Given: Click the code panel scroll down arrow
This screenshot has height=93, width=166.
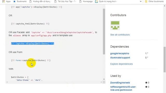Looking at the screenshot, I should click(x=104, y=79).
